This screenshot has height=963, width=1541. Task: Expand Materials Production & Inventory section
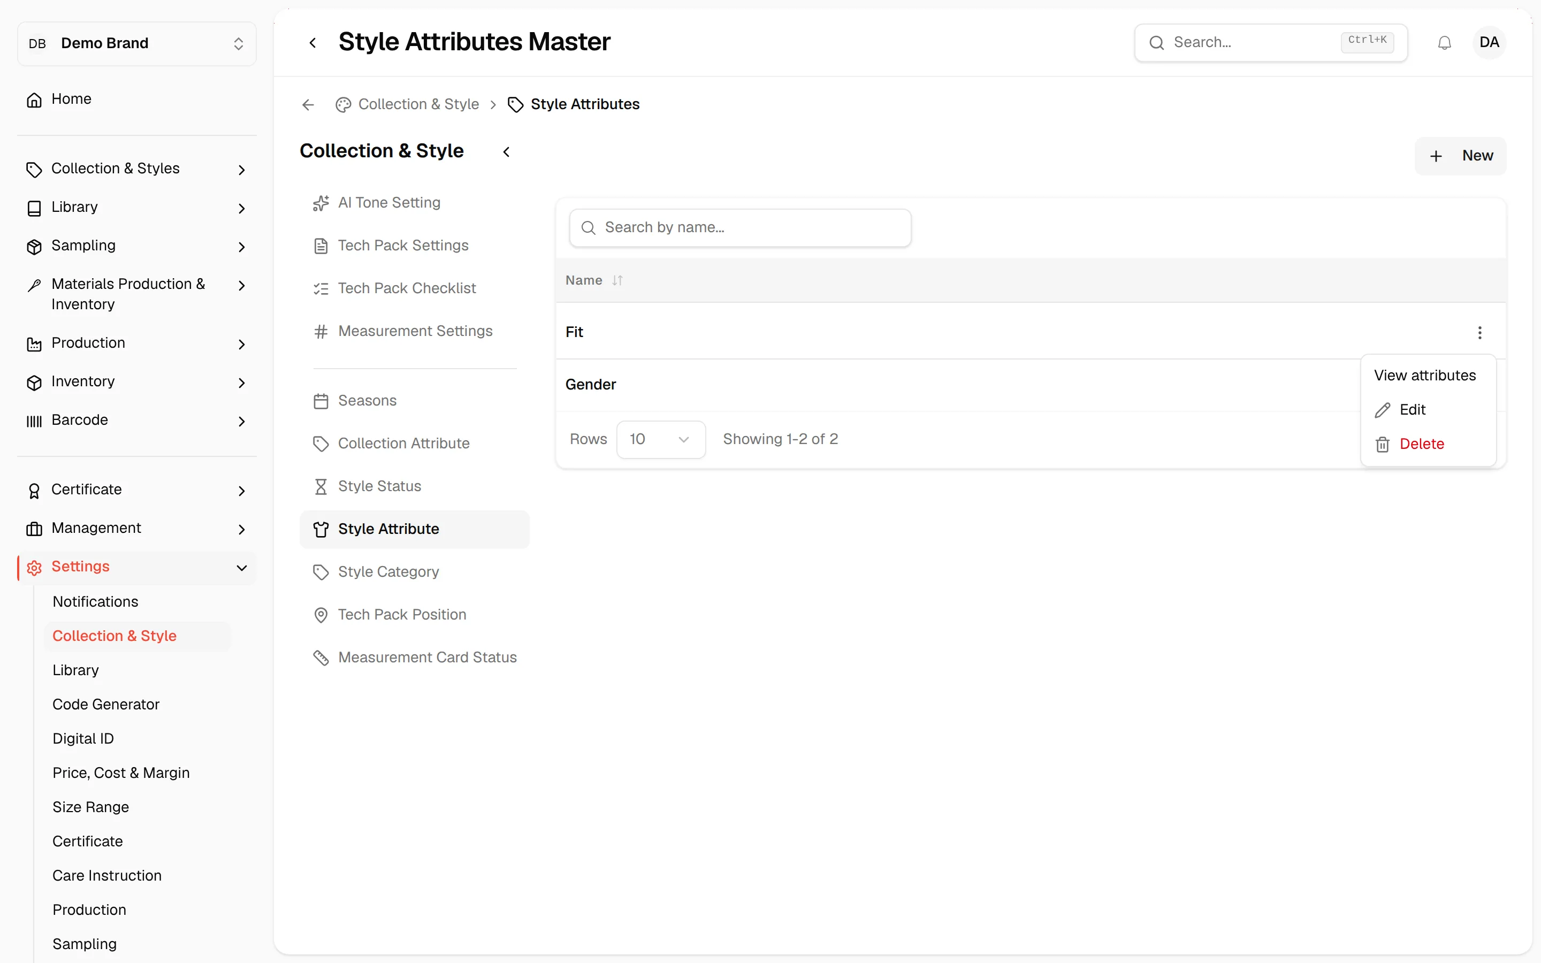(x=137, y=294)
